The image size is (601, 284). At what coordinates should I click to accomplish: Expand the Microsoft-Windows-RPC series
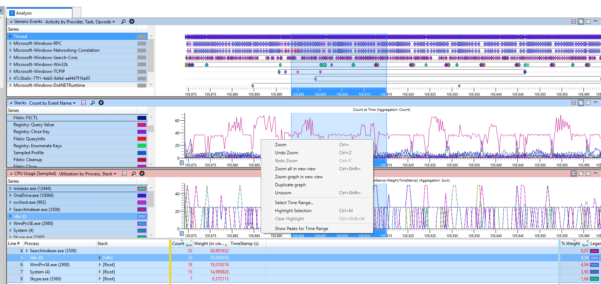[11, 43]
